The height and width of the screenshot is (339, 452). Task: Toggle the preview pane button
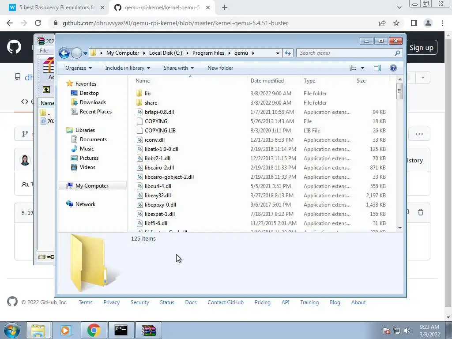pos(377,68)
